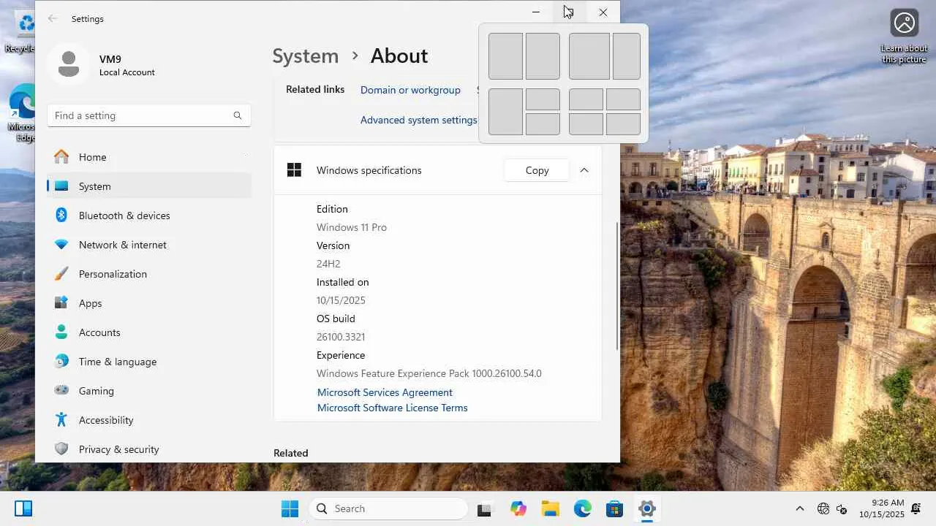Click the "Windows specifications" heading text
The height and width of the screenshot is (526, 936).
pyautogui.click(x=369, y=170)
